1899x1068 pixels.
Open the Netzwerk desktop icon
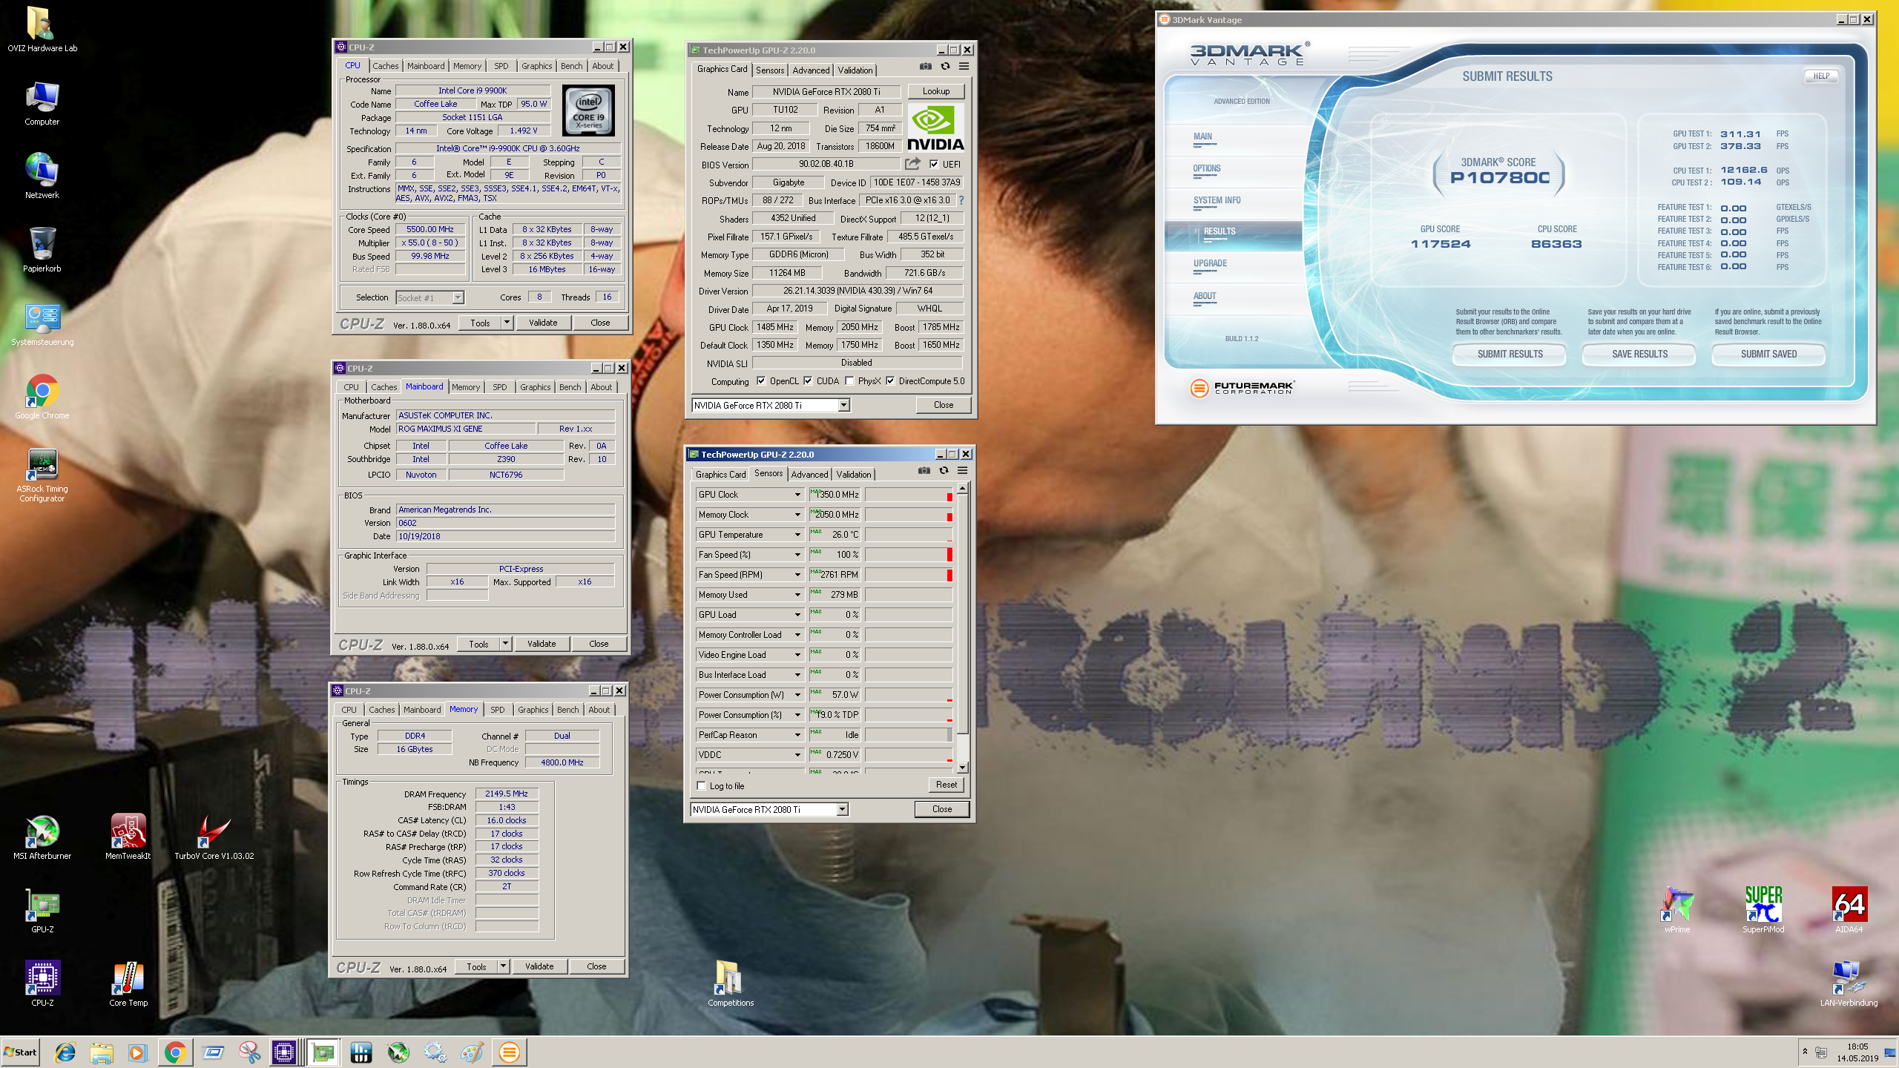pyautogui.click(x=42, y=177)
